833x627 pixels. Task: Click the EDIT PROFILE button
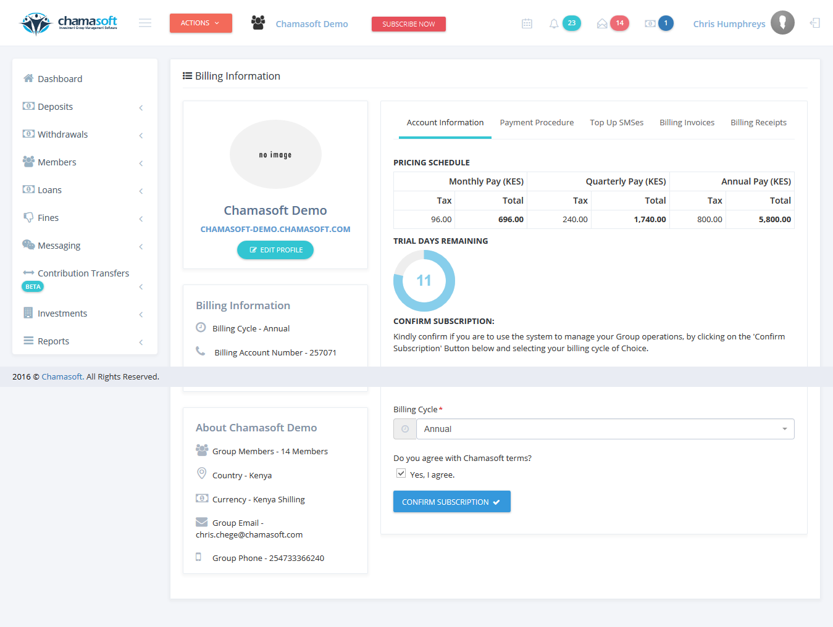(275, 250)
